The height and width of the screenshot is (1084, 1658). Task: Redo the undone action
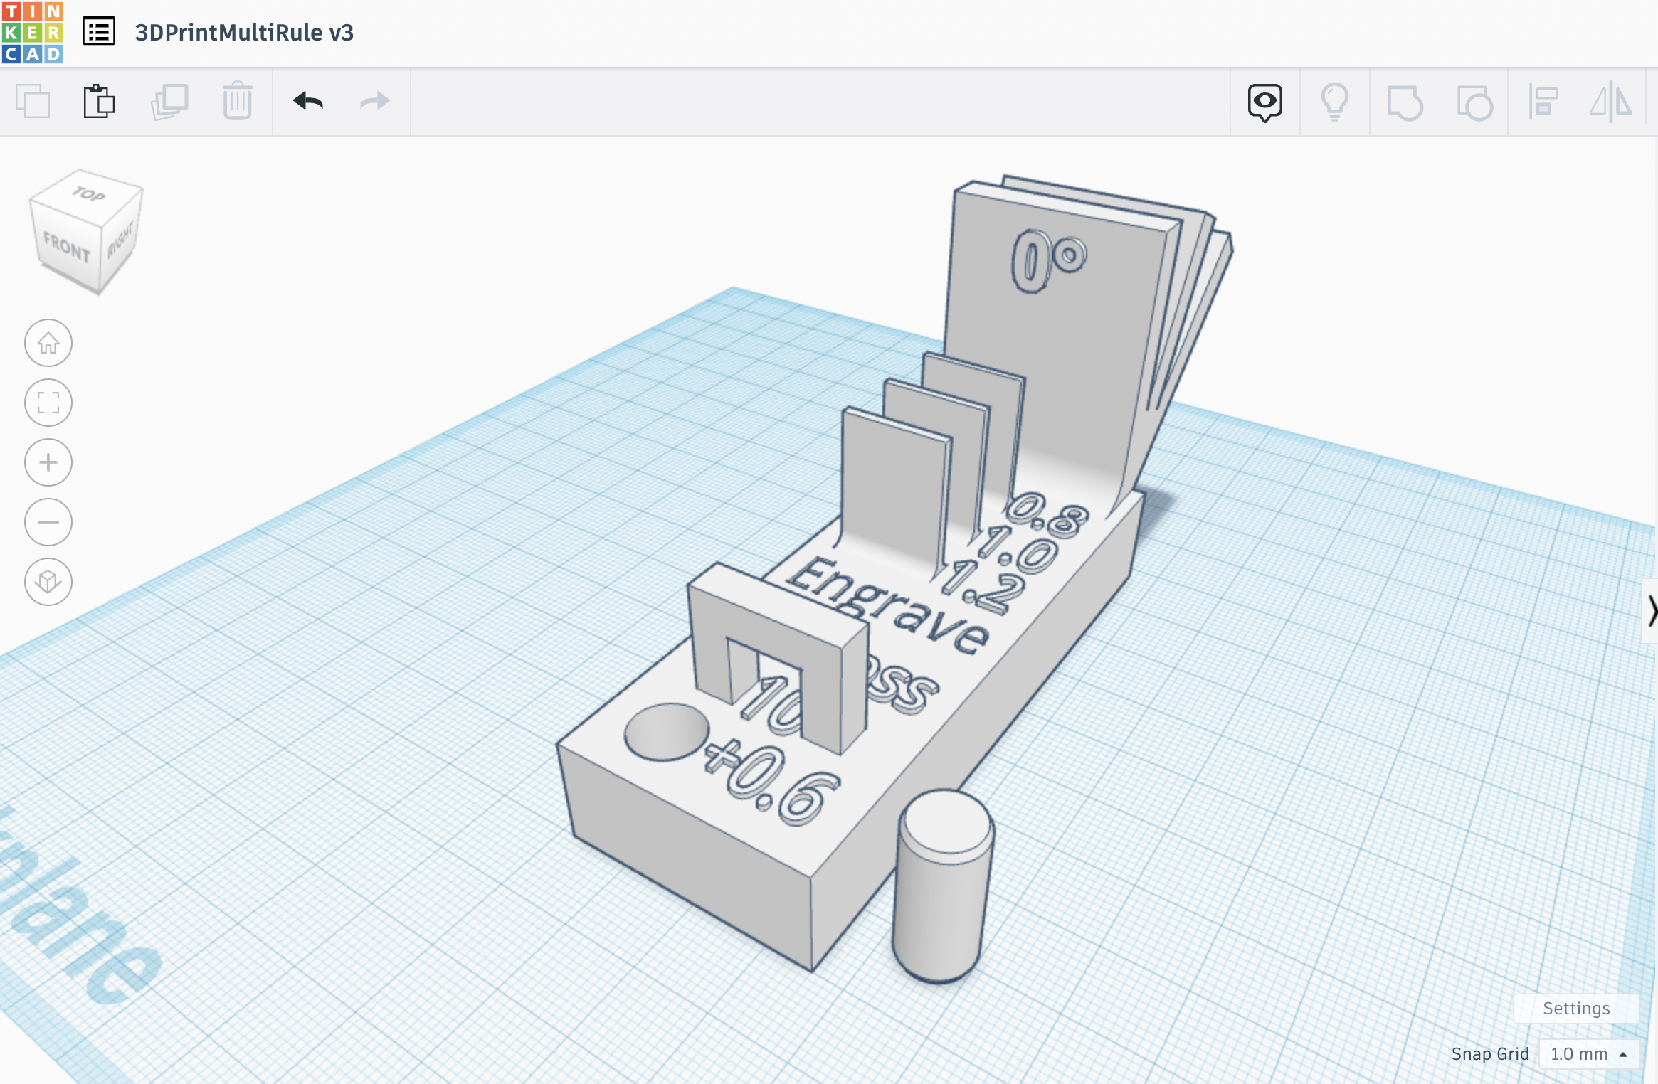[x=375, y=101]
